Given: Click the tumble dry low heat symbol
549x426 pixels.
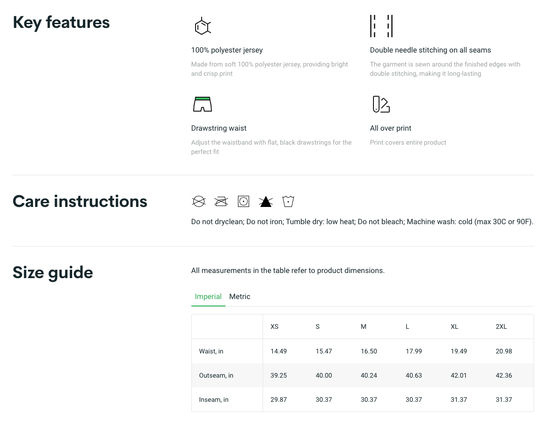Looking at the screenshot, I should 244,201.
